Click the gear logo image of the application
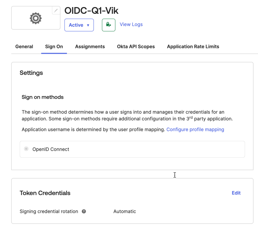Screen dimensions: 258x230 pyautogui.click(x=36, y=18)
